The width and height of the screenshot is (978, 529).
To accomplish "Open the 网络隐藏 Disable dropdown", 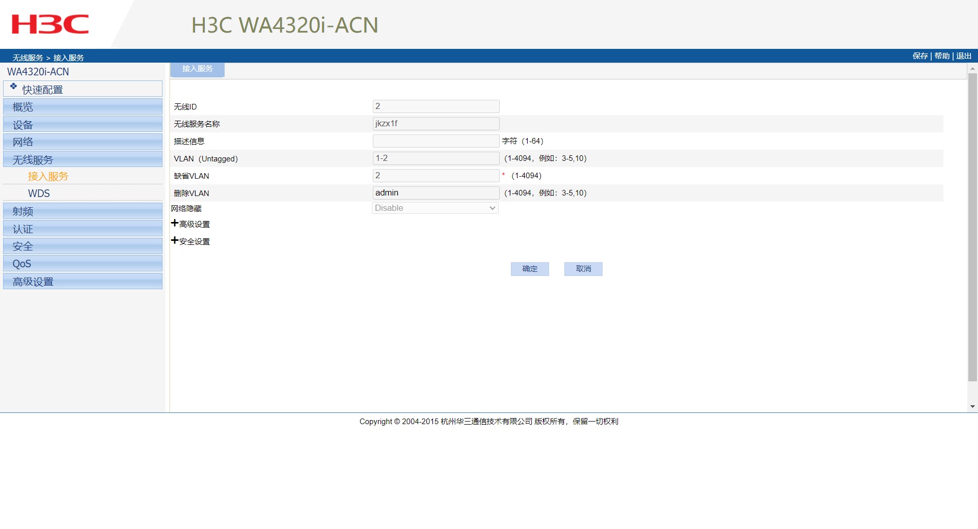I will tap(435, 208).
